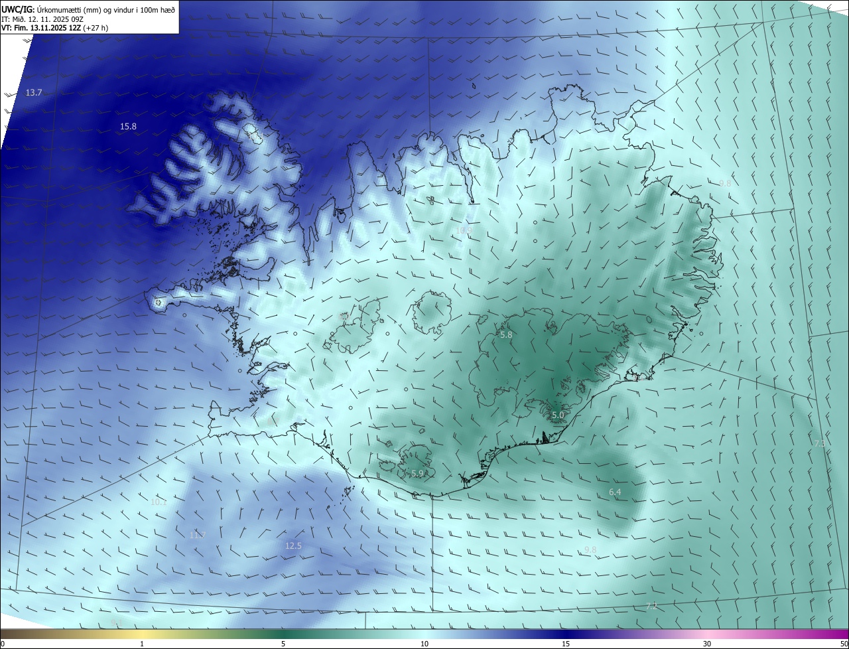The width and height of the screenshot is (849, 649).
Task: Click the 5.8 value on the map
Action: coord(506,335)
